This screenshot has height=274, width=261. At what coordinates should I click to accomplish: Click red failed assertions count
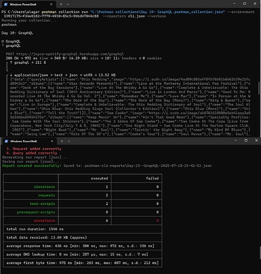pyautogui.click(x=158, y=221)
